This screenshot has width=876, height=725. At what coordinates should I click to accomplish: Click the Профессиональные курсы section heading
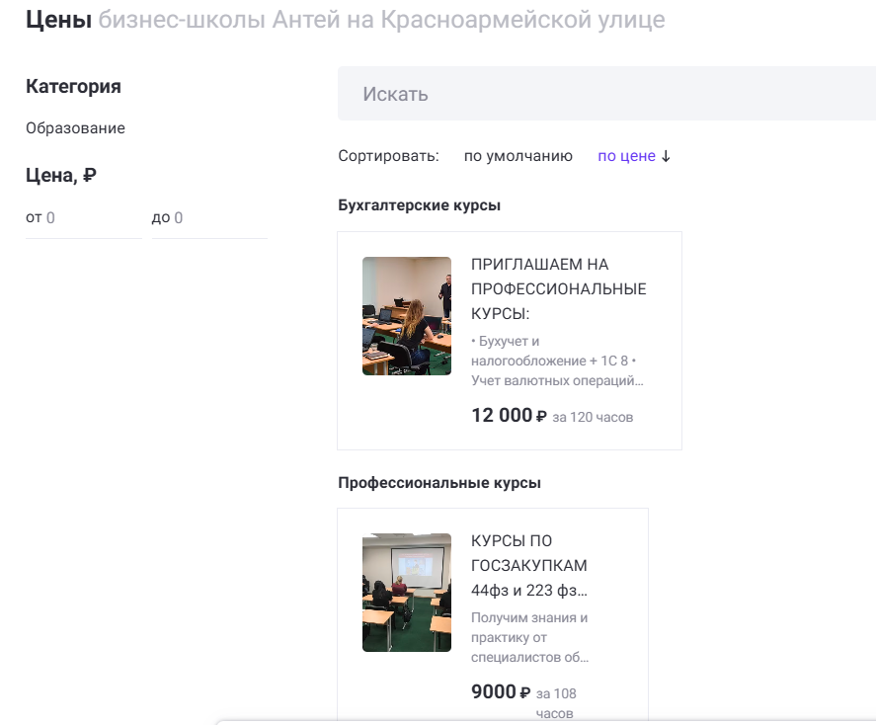coord(438,483)
